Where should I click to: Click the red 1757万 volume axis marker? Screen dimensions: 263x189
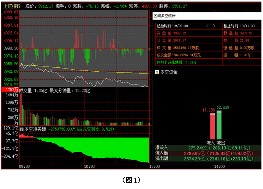[x=10, y=90]
